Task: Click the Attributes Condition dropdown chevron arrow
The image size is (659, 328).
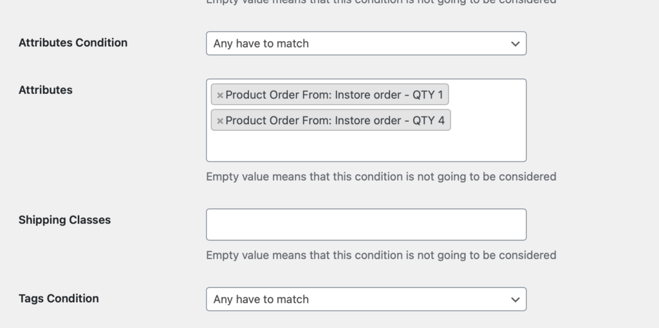Action: (x=515, y=44)
